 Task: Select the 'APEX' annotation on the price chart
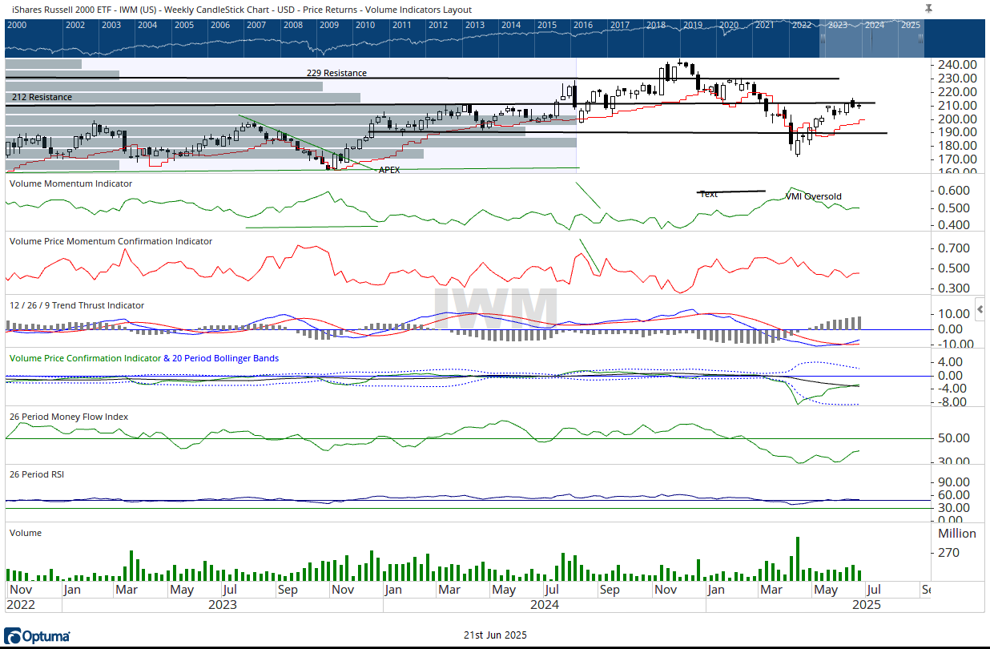[389, 170]
